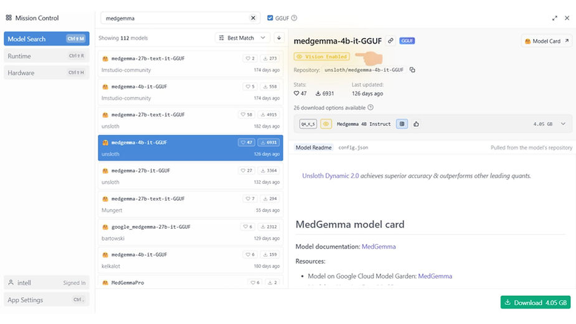The width and height of the screenshot is (576, 324).
Task: Select the highlighted medgemma-4b-it-GGUF unsloth entry
Action: click(191, 148)
